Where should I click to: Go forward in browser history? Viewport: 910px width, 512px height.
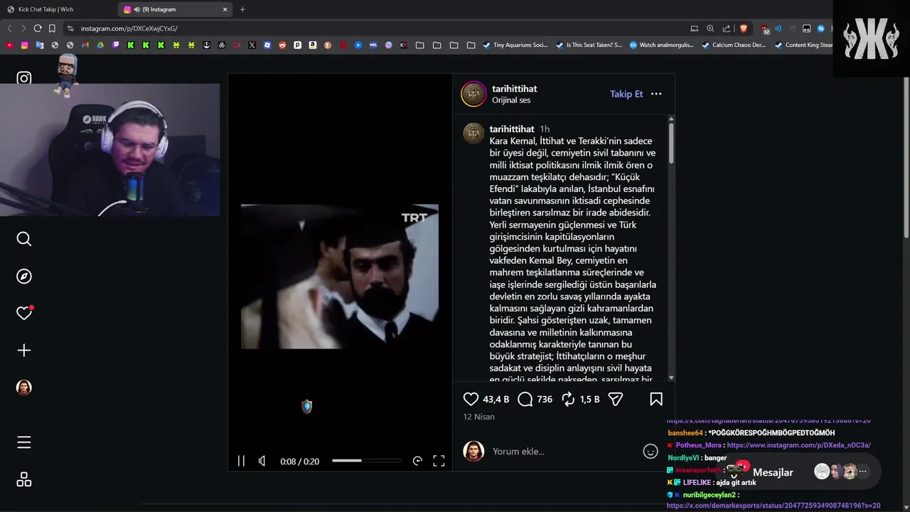pyautogui.click(x=23, y=28)
